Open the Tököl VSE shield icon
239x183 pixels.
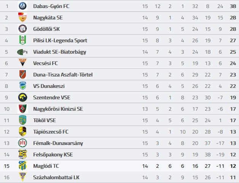coord(22,120)
